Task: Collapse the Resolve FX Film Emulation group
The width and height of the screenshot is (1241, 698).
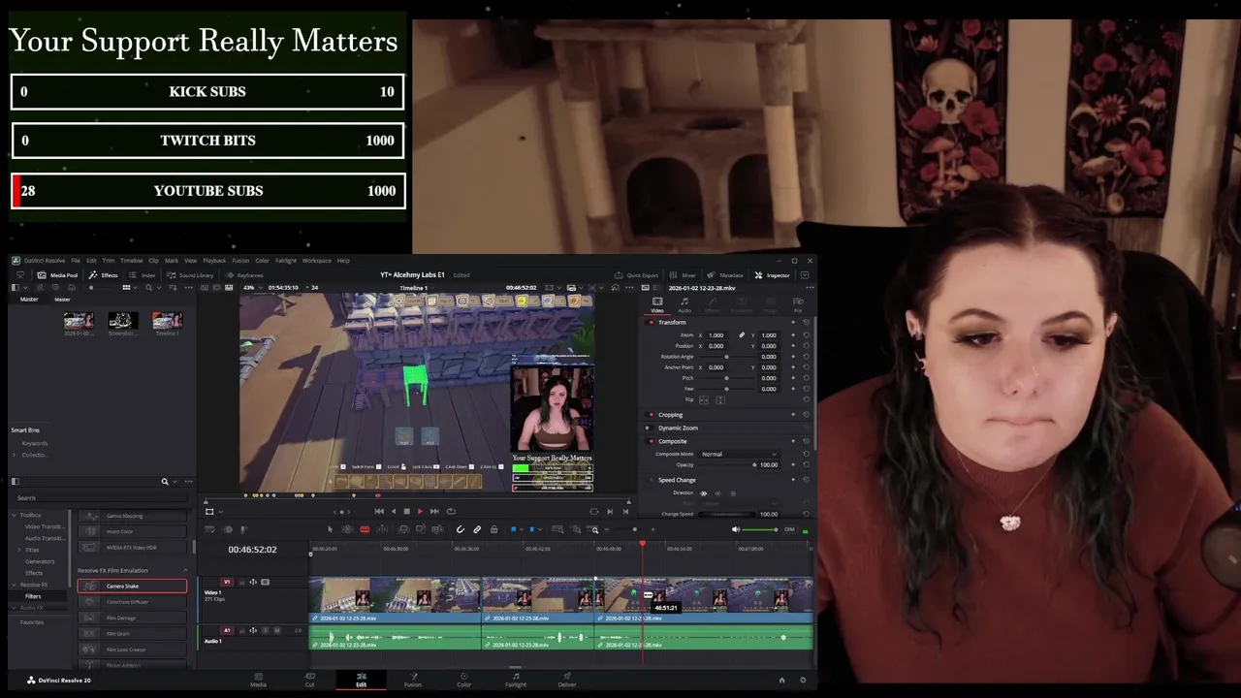Action: click(x=184, y=570)
